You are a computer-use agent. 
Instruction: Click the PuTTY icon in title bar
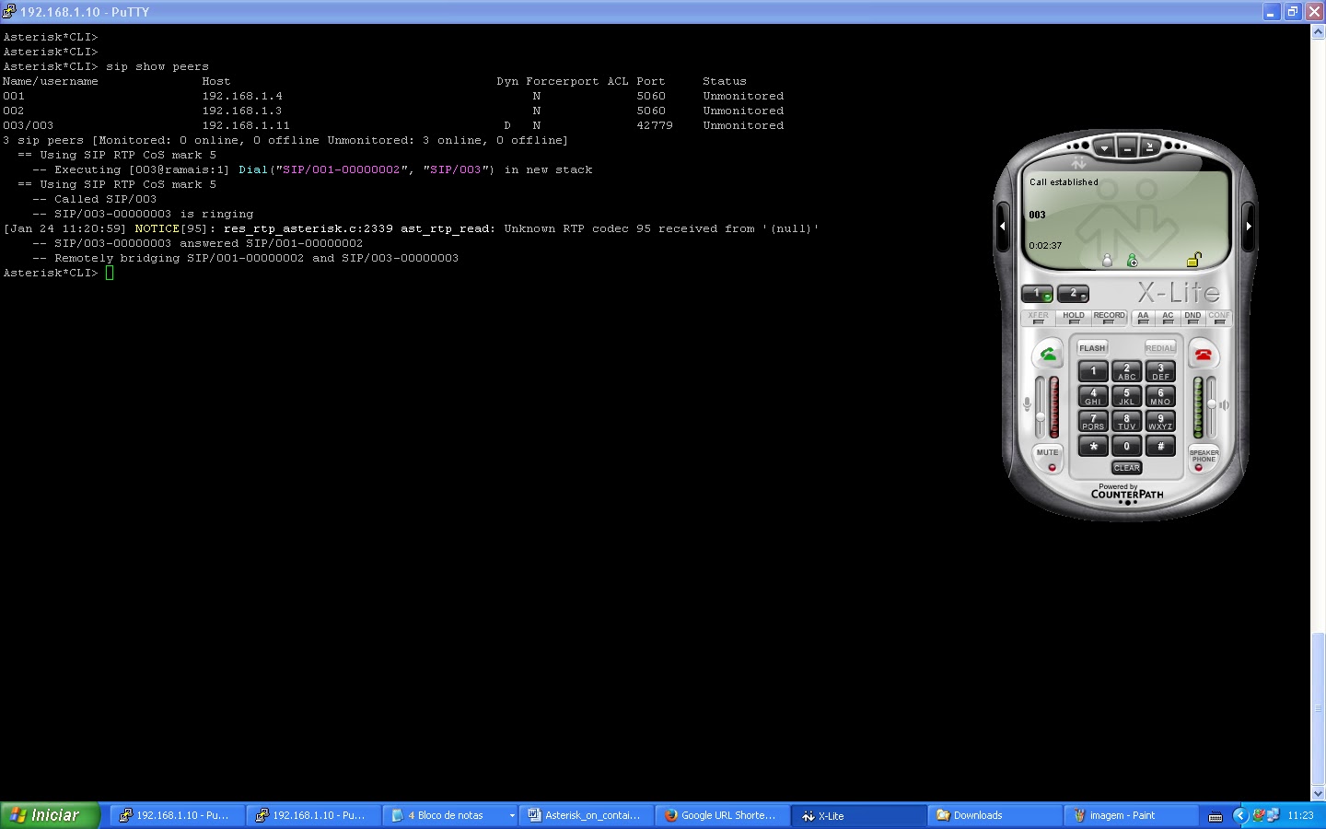click(x=9, y=11)
